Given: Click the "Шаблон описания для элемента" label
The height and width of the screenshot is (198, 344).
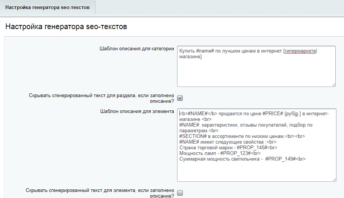Looking at the screenshot, I should (x=137, y=111).
